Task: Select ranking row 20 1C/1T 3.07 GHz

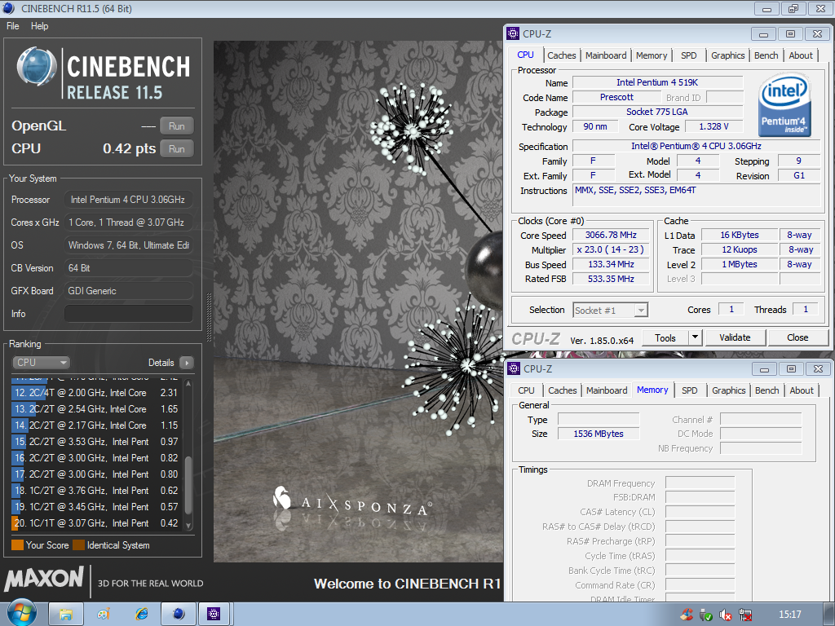Action: click(97, 523)
